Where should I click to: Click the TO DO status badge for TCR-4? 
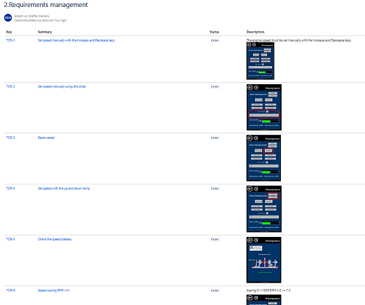point(215,188)
